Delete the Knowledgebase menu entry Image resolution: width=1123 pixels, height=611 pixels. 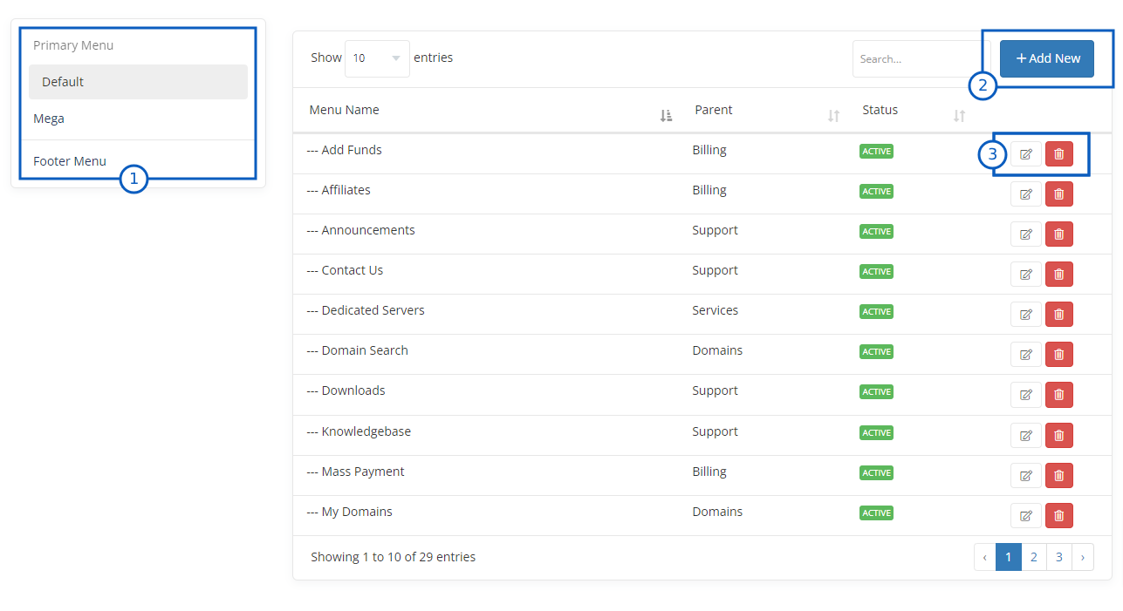pos(1058,435)
